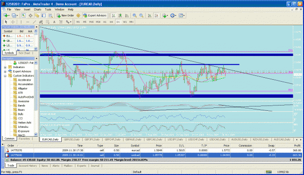This screenshot has width=304, height=175.
Task: Select order 14775370 row
Action: coord(153,150)
